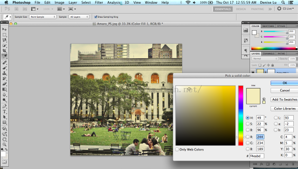298x169 pixels.
Task: Select the Gradient tool
Action: click(4, 89)
